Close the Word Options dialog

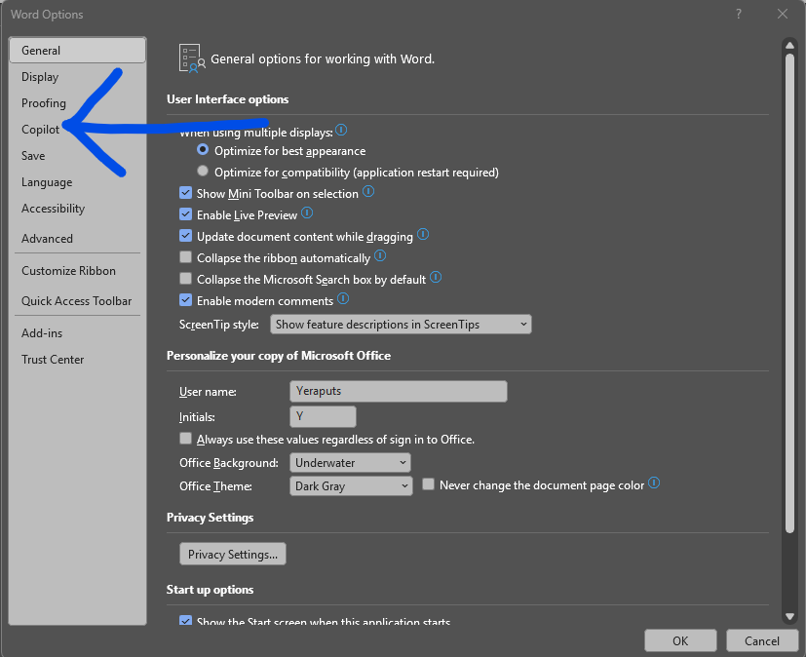783,14
